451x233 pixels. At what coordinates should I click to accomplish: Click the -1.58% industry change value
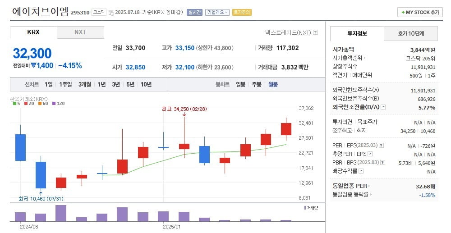[x=427, y=195]
